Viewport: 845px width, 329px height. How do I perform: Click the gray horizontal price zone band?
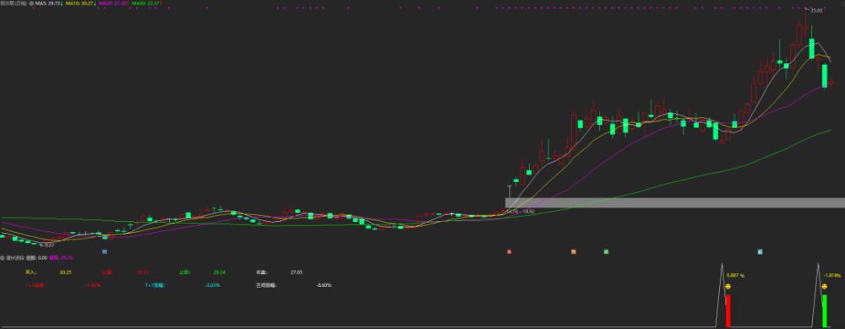pos(674,202)
